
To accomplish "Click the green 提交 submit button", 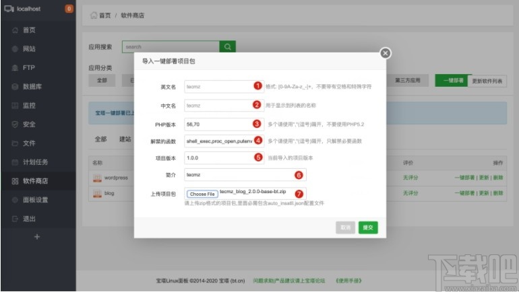I will point(368,227).
